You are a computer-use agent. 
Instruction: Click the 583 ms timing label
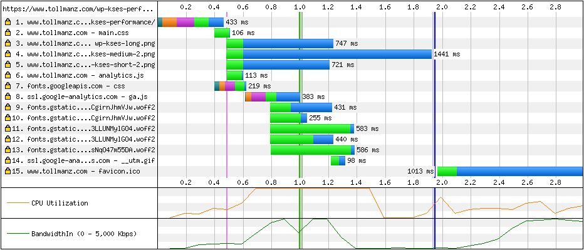[367, 129]
